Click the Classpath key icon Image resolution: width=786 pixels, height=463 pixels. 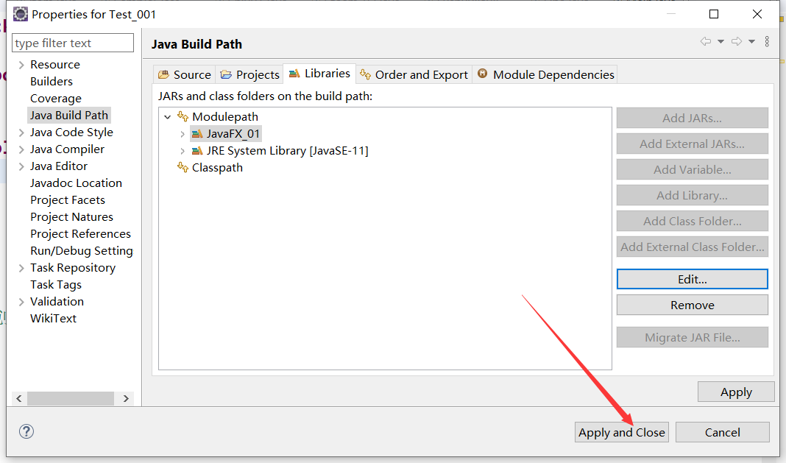tap(183, 168)
